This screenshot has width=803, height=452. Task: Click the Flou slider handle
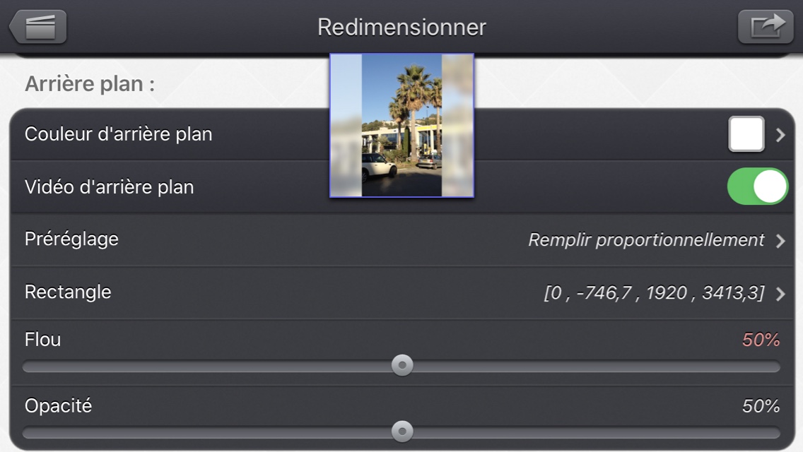(402, 365)
